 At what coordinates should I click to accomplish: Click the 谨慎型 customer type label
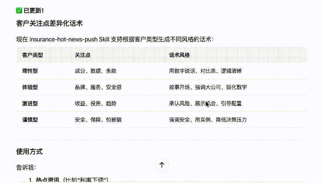coord(30,120)
